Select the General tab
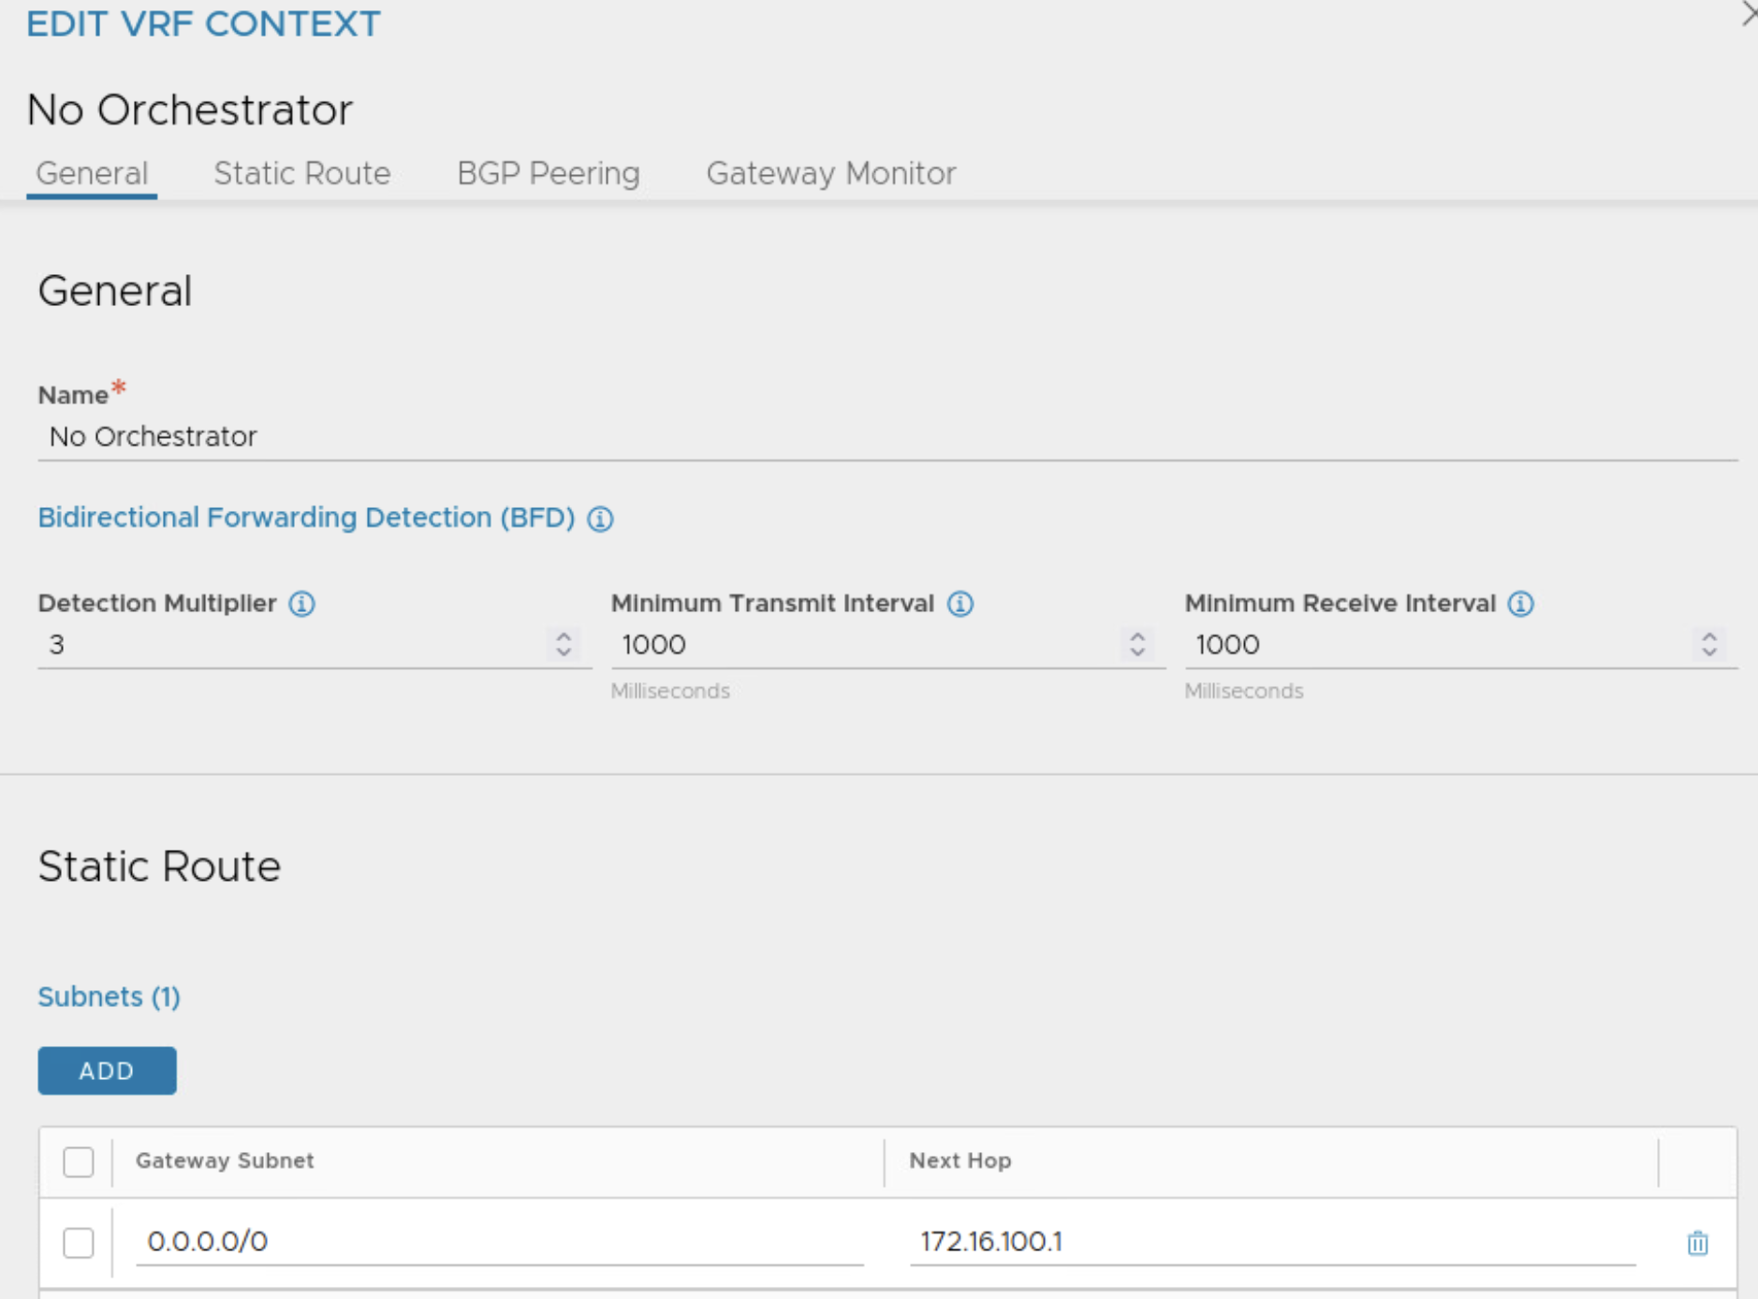The image size is (1758, 1299). [x=92, y=174]
